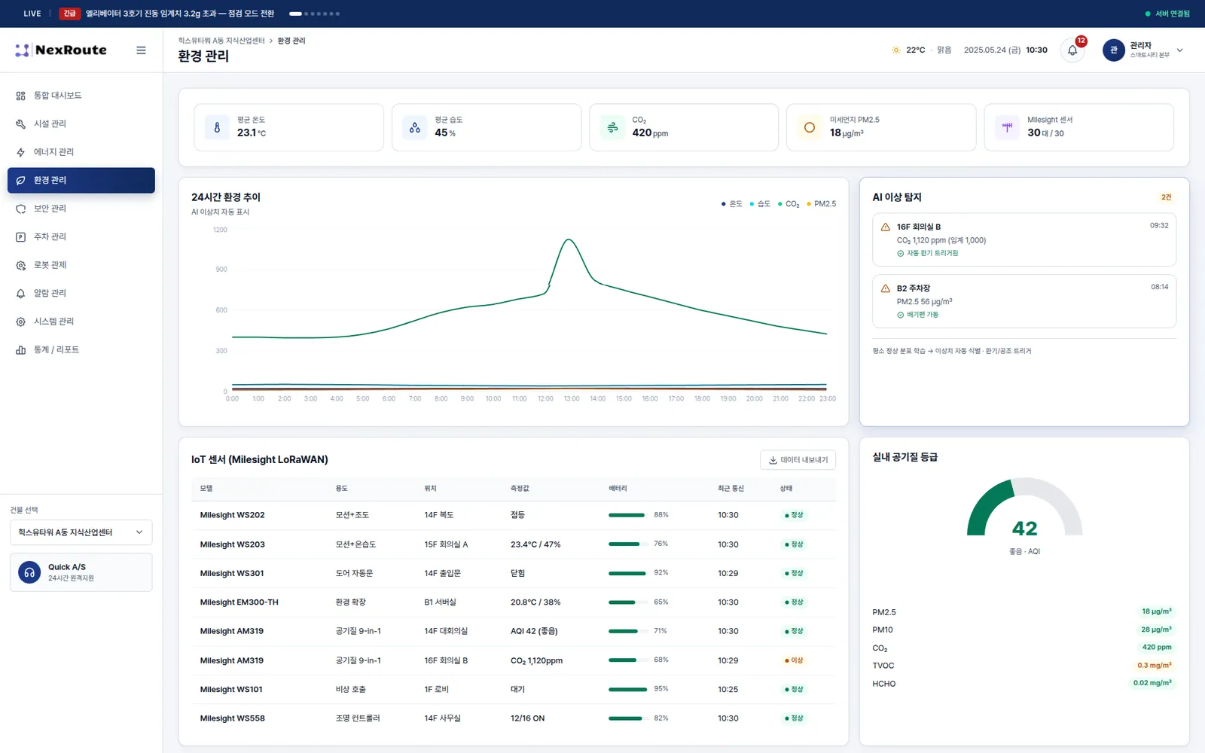Click breadcrumb 힉스유타워 A동 지식산업센터
Image resolution: width=1205 pixels, height=753 pixels.
221,41
